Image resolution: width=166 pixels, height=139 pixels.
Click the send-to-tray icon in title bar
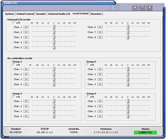135,7
